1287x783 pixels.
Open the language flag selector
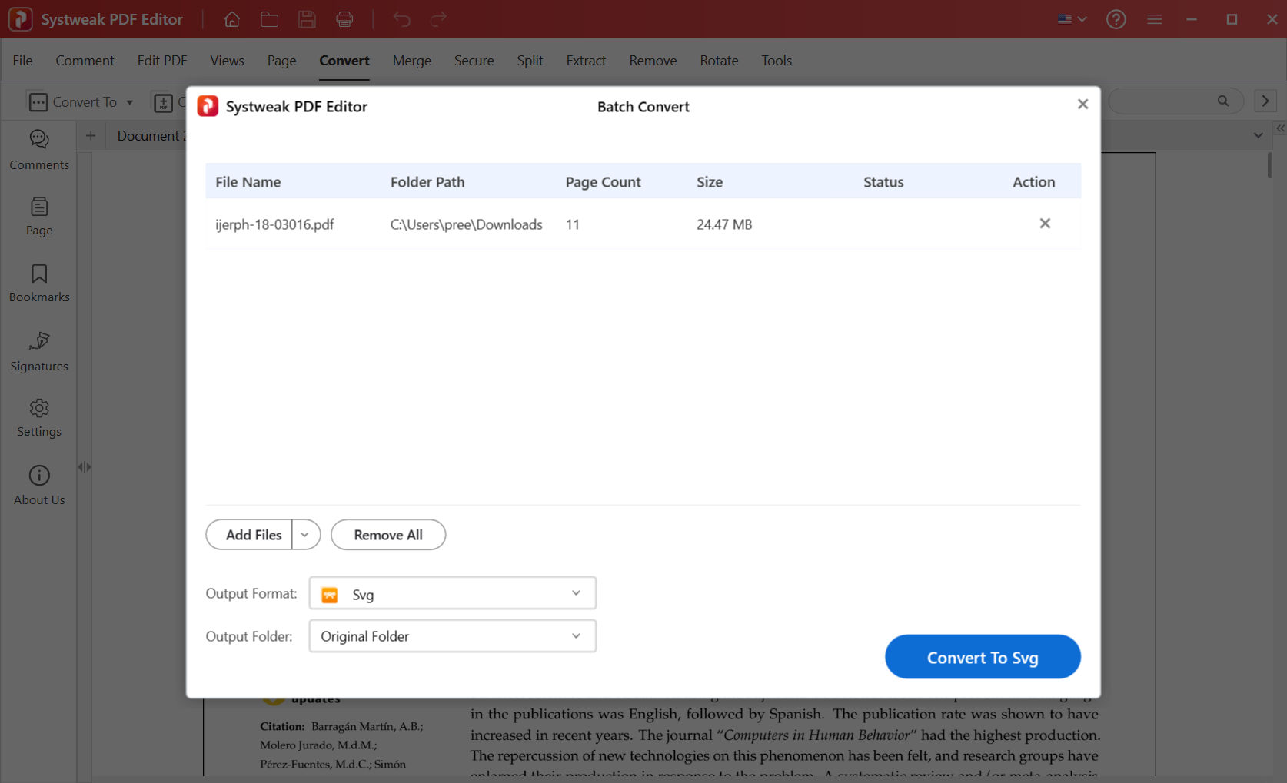click(1071, 19)
